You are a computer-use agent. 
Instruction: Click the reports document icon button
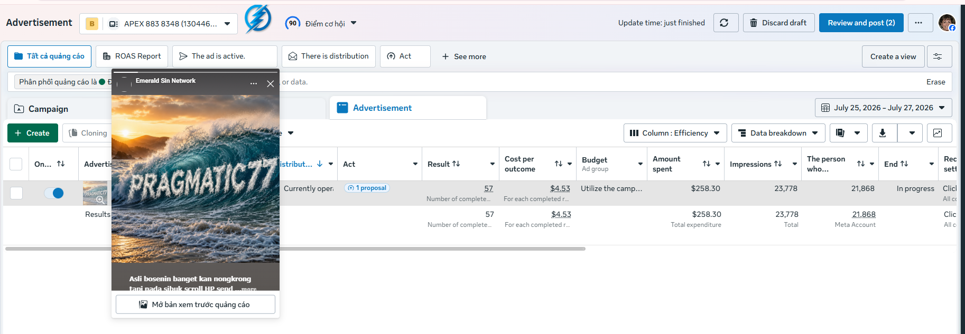840,133
